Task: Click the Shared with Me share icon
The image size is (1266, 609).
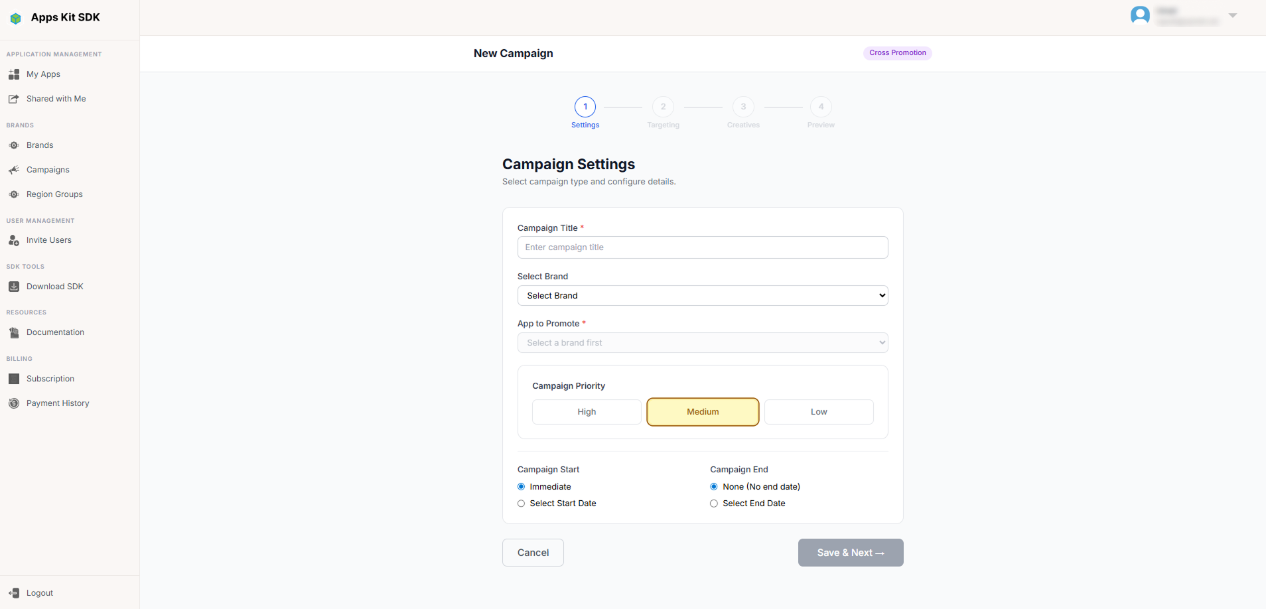Action: click(14, 99)
